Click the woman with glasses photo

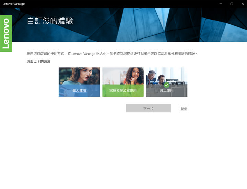(x=79, y=76)
